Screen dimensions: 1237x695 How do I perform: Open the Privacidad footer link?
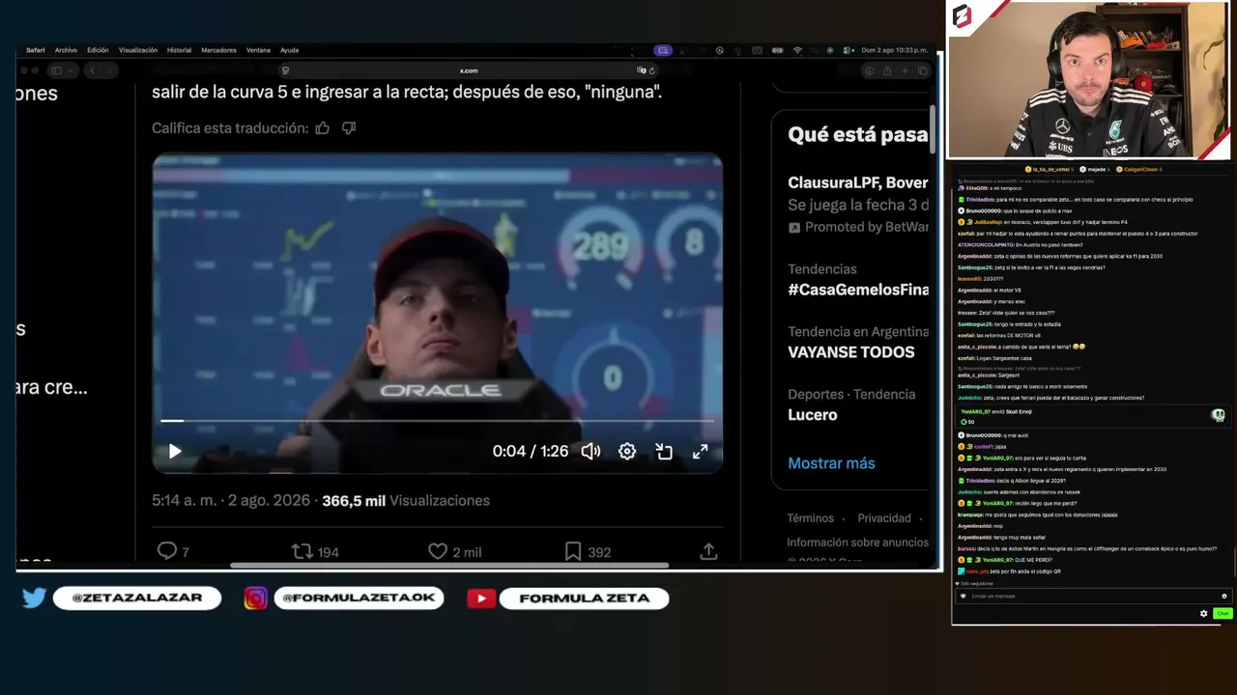pyautogui.click(x=884, y=518)
